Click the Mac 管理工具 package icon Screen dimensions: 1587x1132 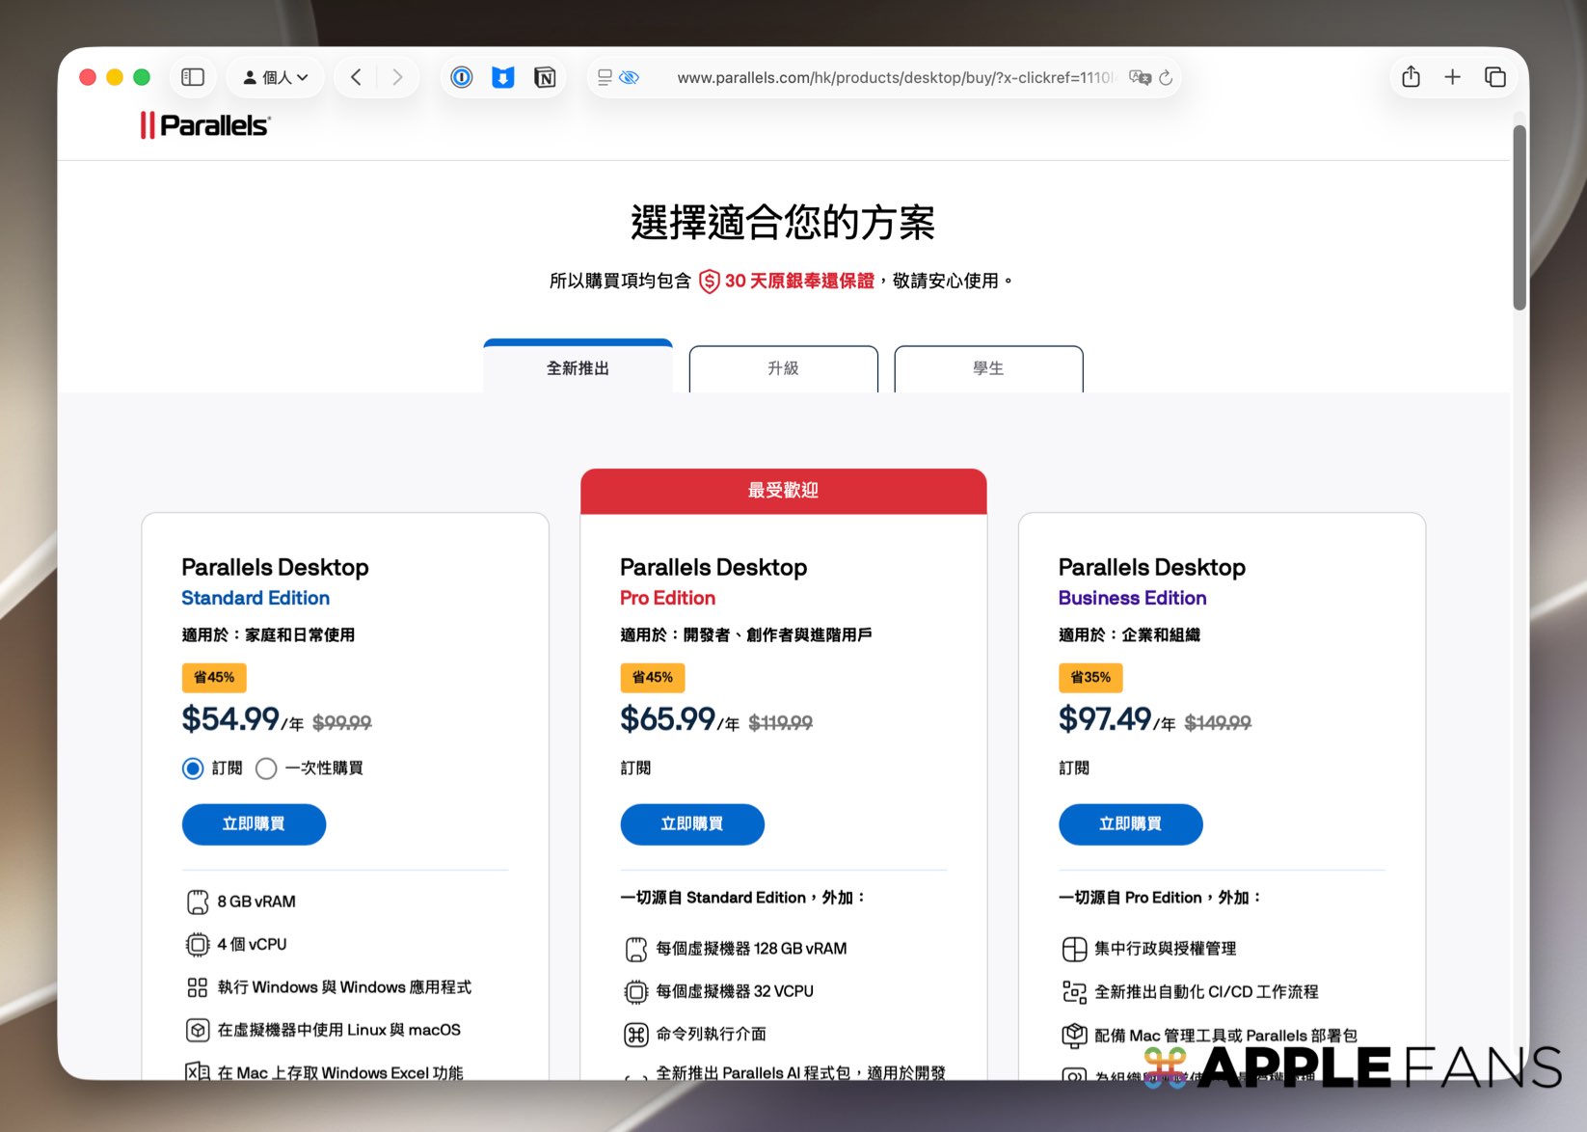pos(1074,1035)
